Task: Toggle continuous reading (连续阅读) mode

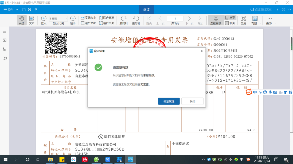Action: tap(216, 20)
